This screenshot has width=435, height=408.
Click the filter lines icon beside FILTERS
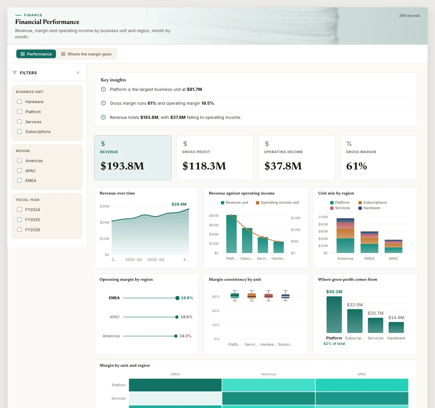pyautogui.click(x=15, y=73)
